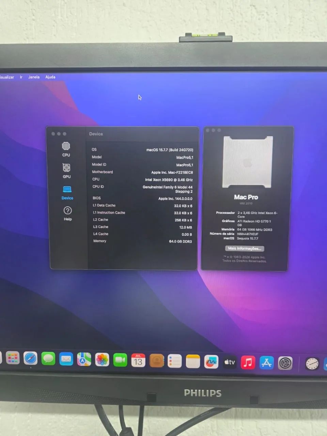327x436 pixels.
Task: Click the L3 Cache 12.0 MB value
Action: (186, 227)
